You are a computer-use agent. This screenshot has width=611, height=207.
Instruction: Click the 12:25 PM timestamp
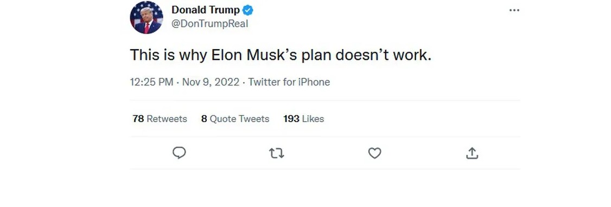click(151, 82)
